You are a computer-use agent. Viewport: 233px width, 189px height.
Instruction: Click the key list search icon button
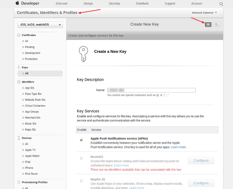point(216,24)
